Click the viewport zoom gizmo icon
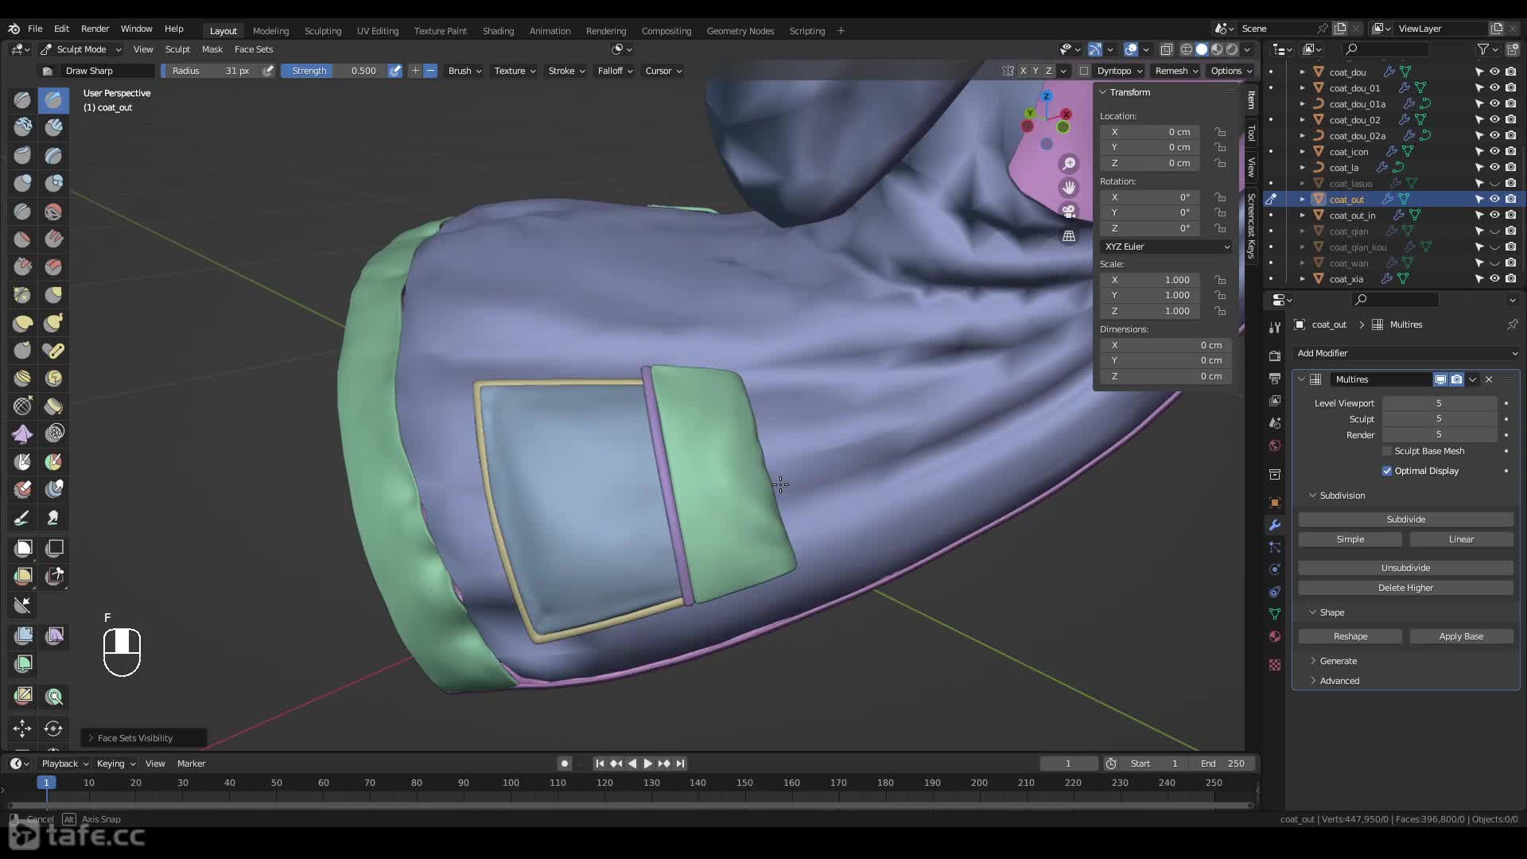The image size is (1527, 859). coord(1069,164)
